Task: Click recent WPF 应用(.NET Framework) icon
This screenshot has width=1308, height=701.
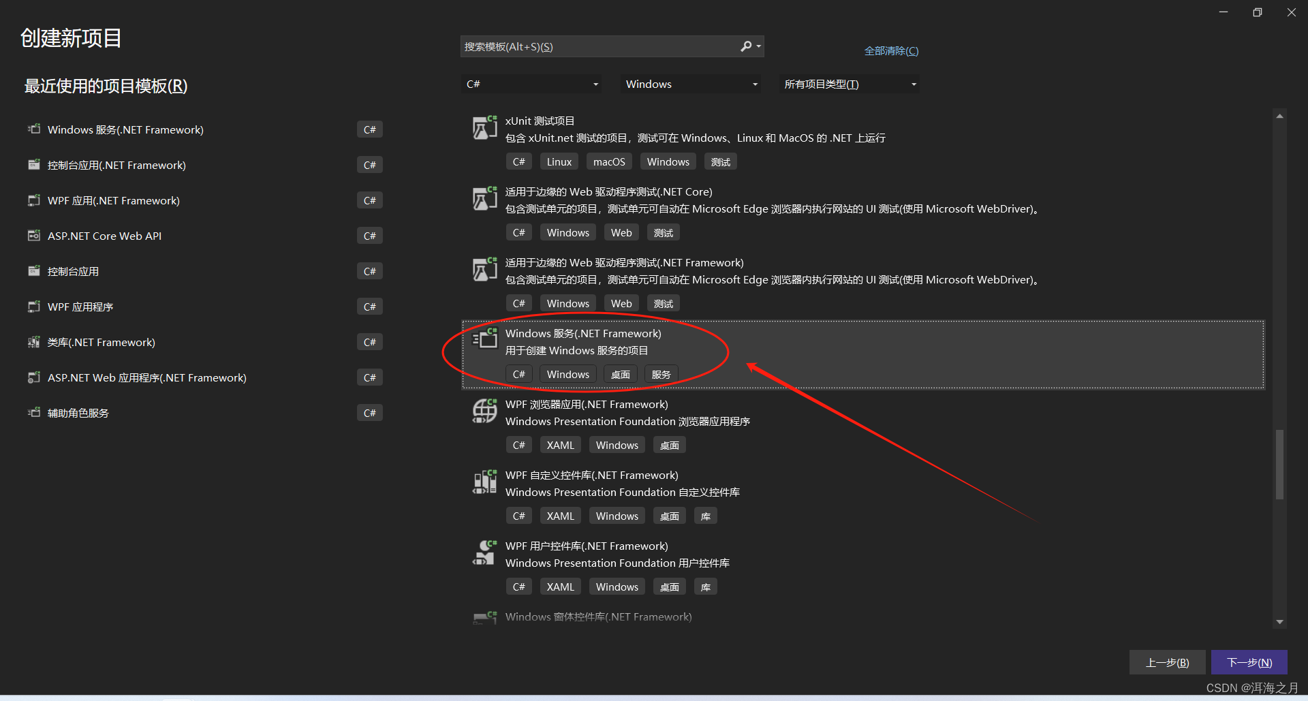Action: click(x=34, y=200)
